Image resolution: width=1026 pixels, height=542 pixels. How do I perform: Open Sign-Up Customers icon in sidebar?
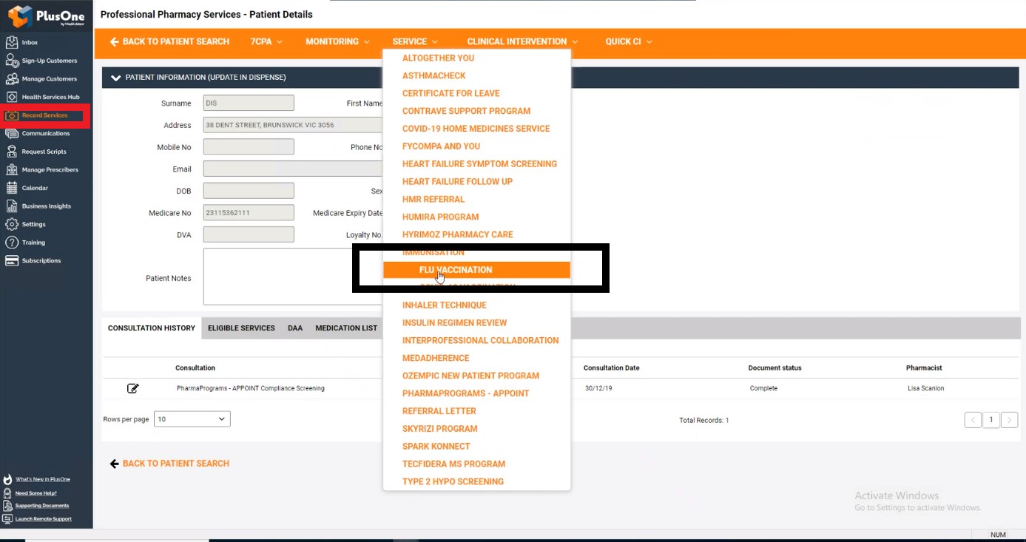[x=11, y=61]
